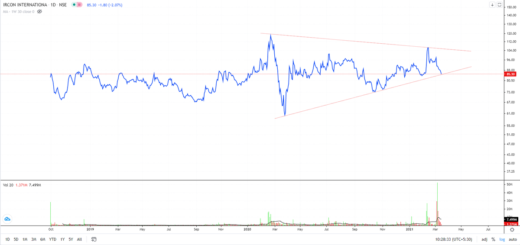Set time range to 1M
Viewport: 520px width, 245px height.
[25, 239]
